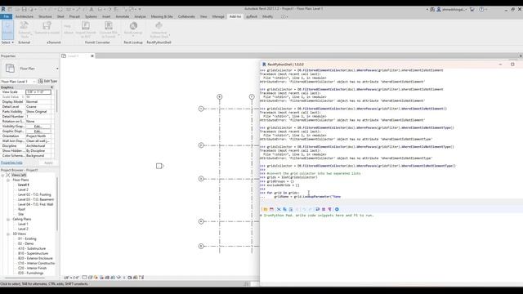The height and width of the screenshot is (294, 523).
Task: Switch to the Structure ribbon tab
Action: [45, 16]
